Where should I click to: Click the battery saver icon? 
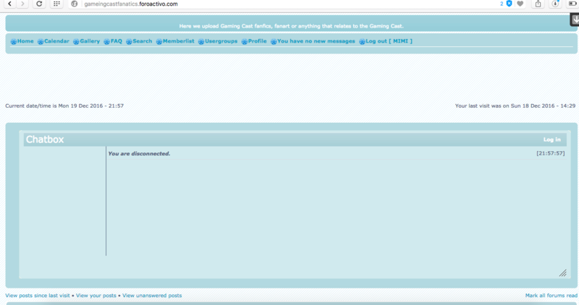[572, 4]
